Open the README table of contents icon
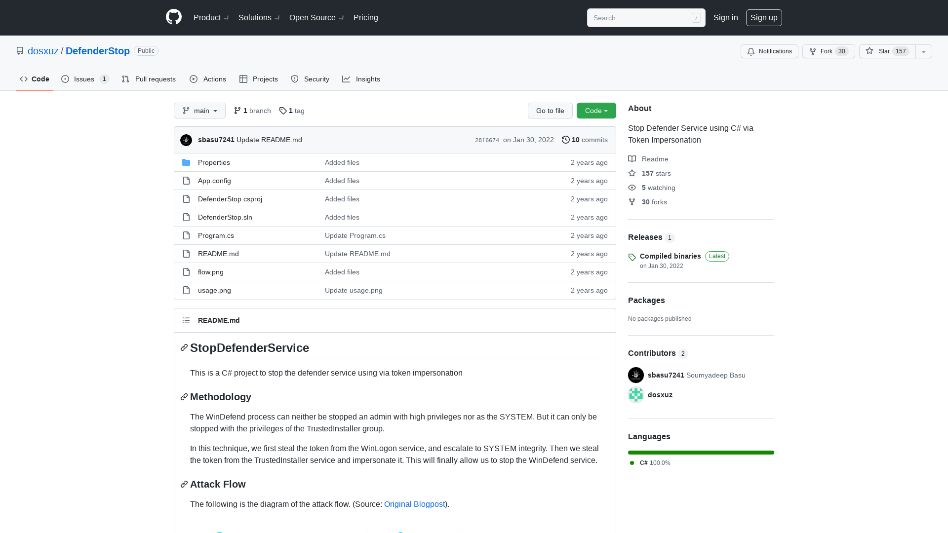948x533 pixels. click(186, 320)
